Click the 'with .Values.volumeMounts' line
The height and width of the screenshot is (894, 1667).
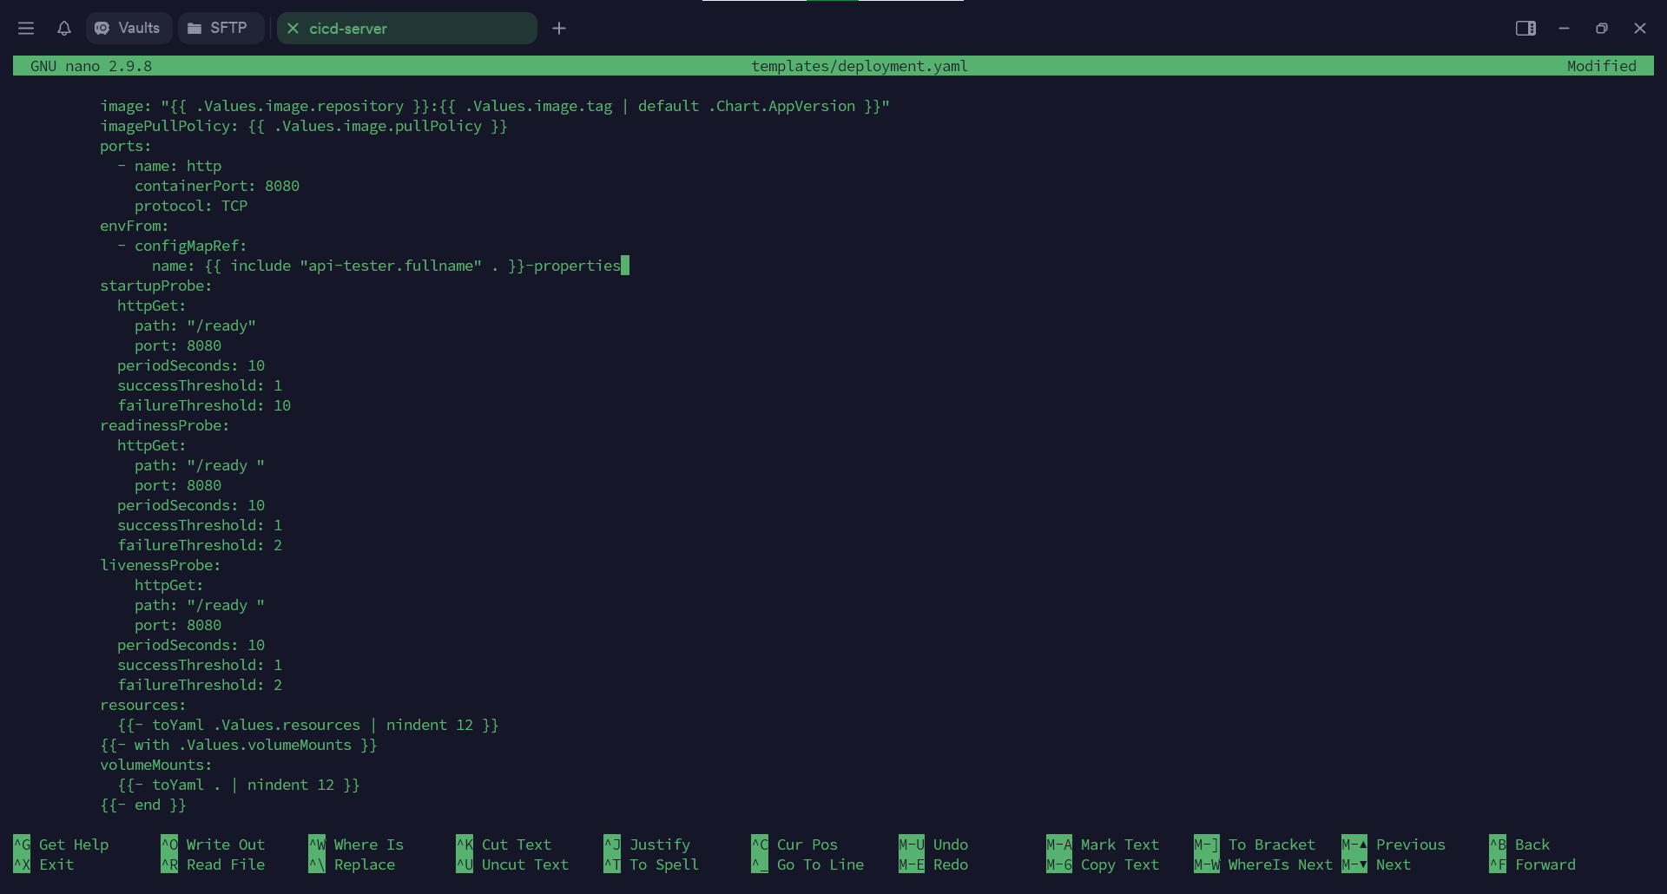click(239, 745)
